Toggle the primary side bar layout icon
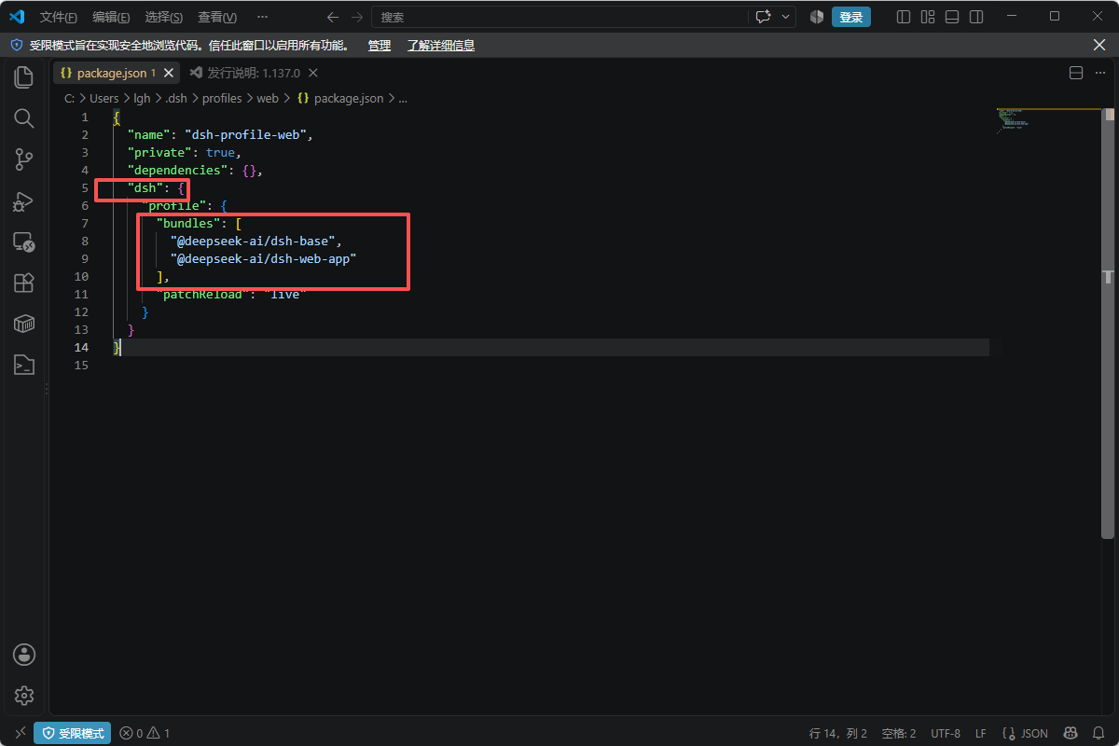Image resolution: width=1119 pixels, height=746 pixels. coord(904,17)
